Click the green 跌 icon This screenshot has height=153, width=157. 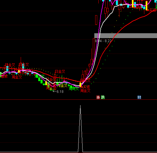(x=103, y=97)
